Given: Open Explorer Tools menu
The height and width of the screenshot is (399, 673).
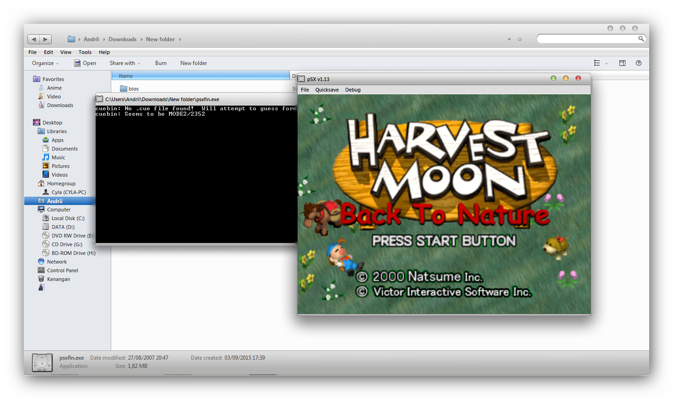Looking at the screenshot, I should pyautogui.click(x=85, y=52).
